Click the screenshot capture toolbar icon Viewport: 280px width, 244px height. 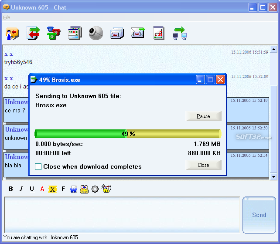159,33
